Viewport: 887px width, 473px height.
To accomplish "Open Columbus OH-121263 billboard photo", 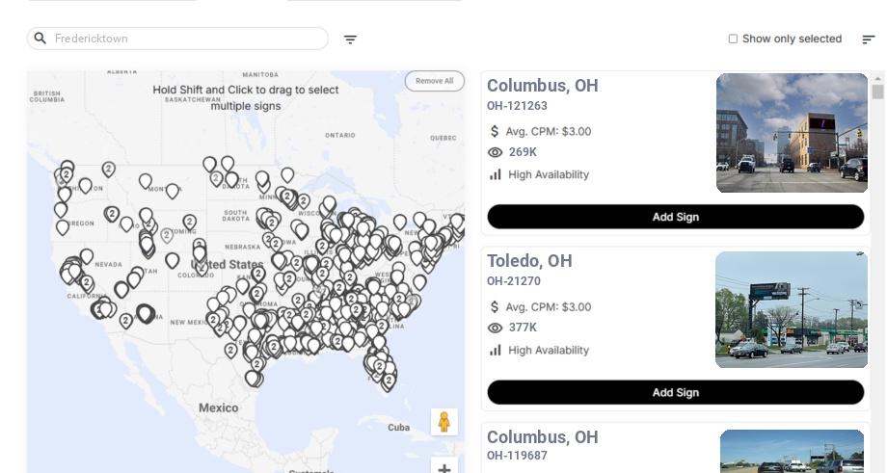I will coord(792,133).
